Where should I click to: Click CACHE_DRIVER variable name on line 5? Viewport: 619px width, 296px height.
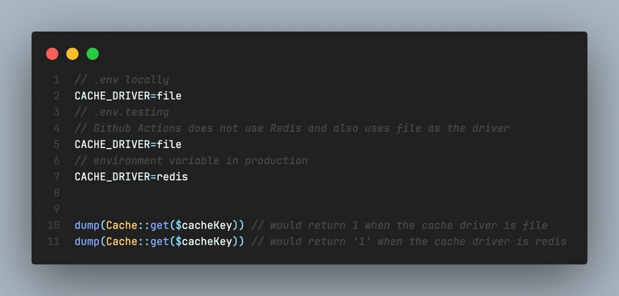pyautogui.click(x=112, y=144)
